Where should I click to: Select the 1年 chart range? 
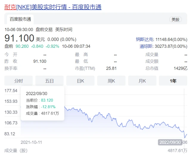(173, 81)
